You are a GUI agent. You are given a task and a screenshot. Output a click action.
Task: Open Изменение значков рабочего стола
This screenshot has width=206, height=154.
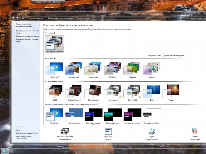(27, 32)
